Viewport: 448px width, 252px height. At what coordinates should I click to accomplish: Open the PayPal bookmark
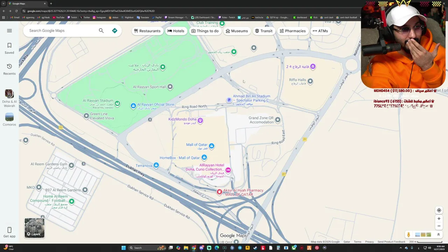point(156,17)
